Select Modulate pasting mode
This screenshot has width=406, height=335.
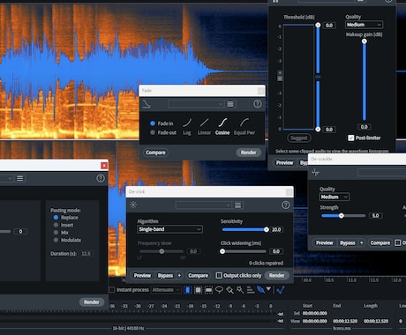56,240
